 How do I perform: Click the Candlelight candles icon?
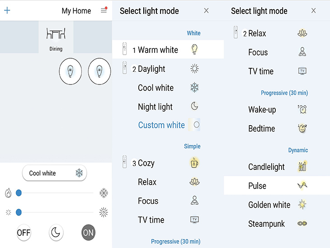[x=302, y=166]
